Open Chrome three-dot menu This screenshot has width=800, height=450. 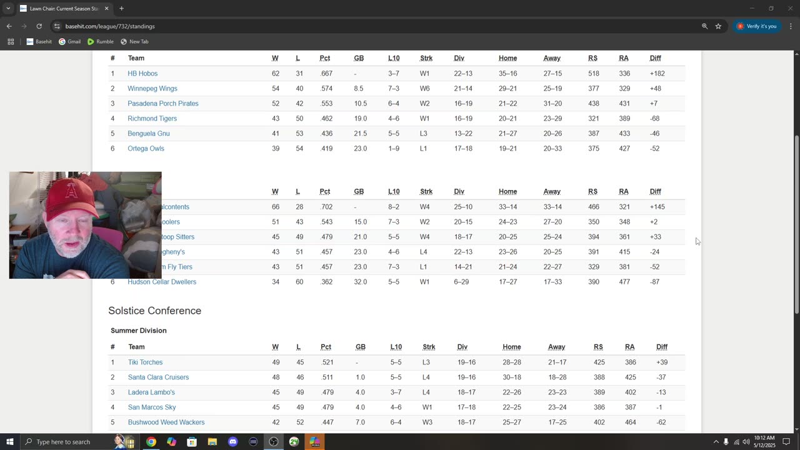[x=791, y=26]
